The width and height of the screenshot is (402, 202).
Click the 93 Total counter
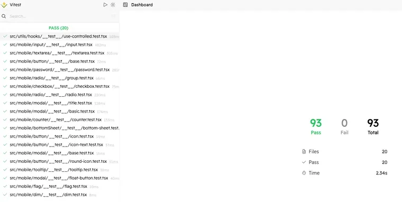[x=373, y=126]
